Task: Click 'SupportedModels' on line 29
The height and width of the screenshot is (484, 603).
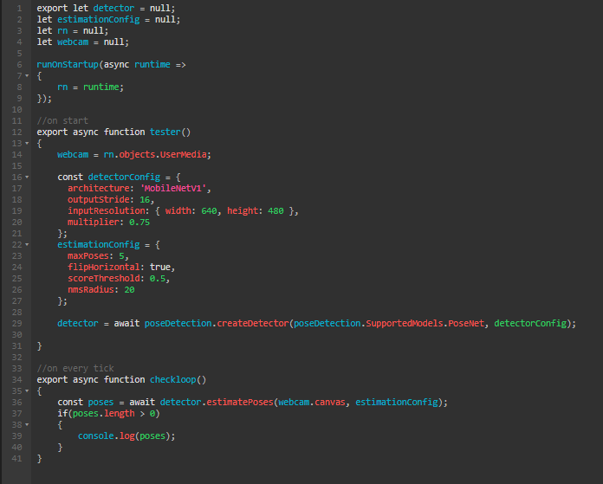Action: click(405, 323)
